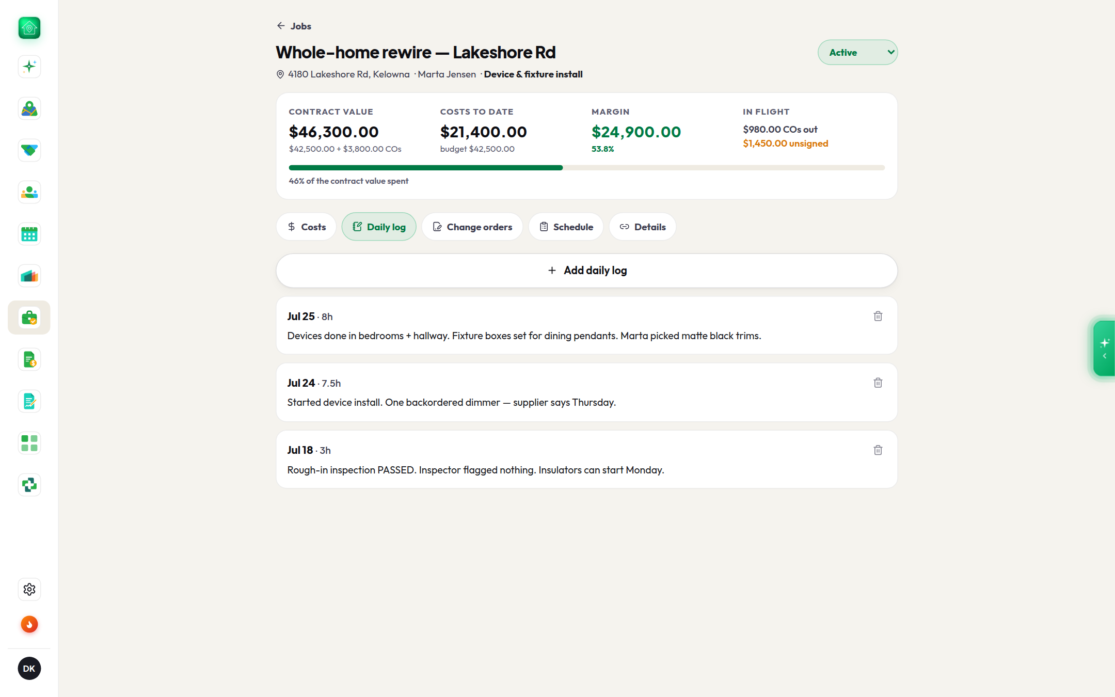The height and width of the screenshot is (697, 1115).
Task: Open the reports chart sidebar icon
Action: click(29, 276)
